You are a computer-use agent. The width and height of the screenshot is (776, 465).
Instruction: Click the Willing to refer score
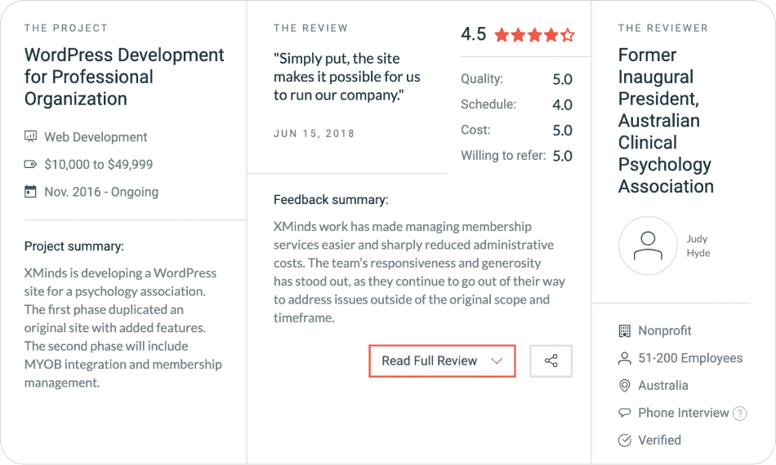(562, 156)
